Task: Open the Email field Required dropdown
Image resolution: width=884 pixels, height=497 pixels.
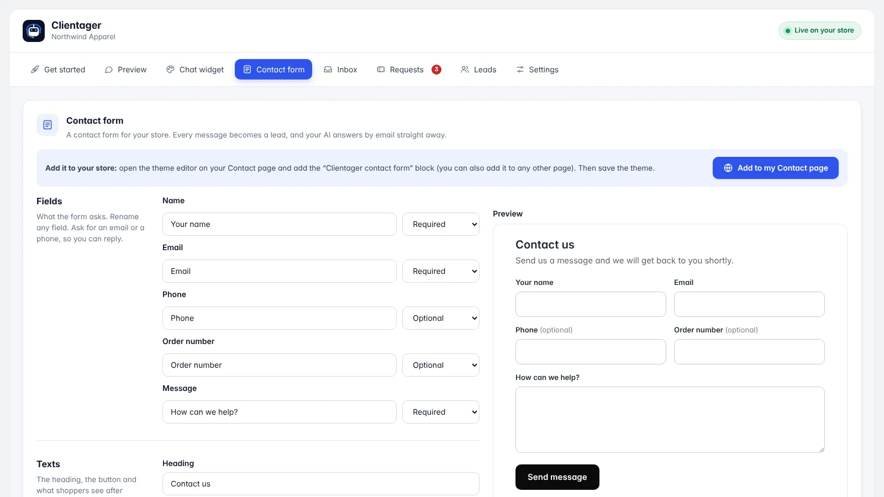Action: click(441, 271)
